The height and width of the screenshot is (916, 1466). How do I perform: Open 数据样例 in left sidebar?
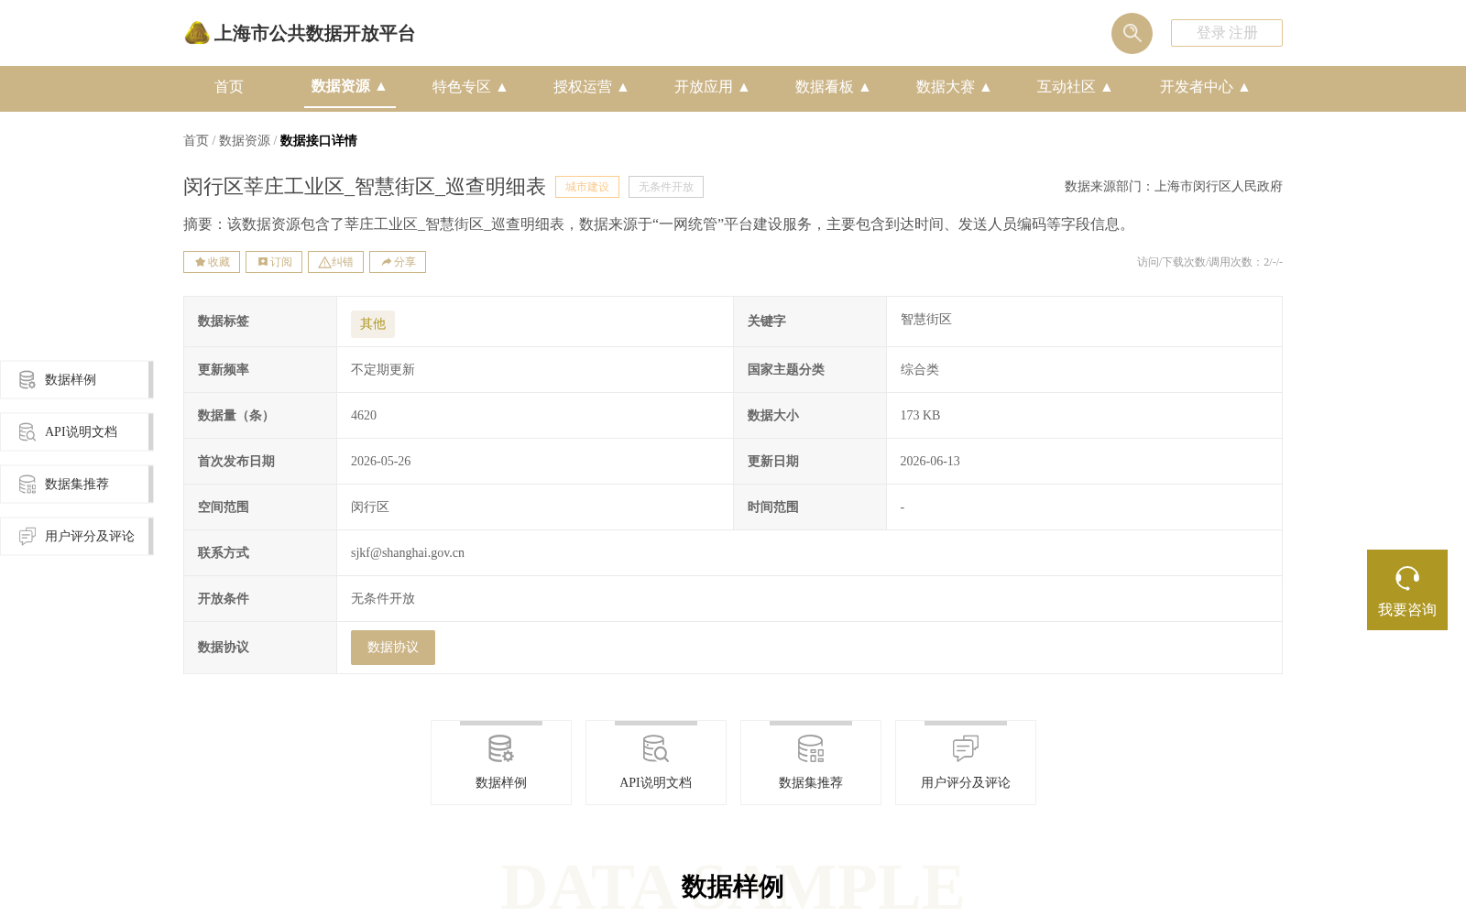pyautogui.click(x=77, y=379)
